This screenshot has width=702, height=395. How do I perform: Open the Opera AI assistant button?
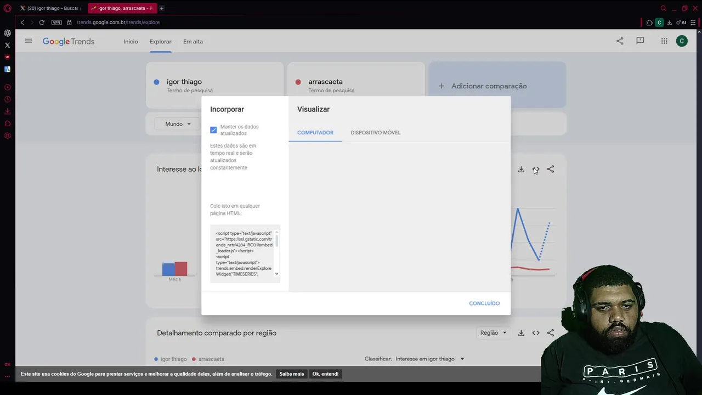point(682,22)
